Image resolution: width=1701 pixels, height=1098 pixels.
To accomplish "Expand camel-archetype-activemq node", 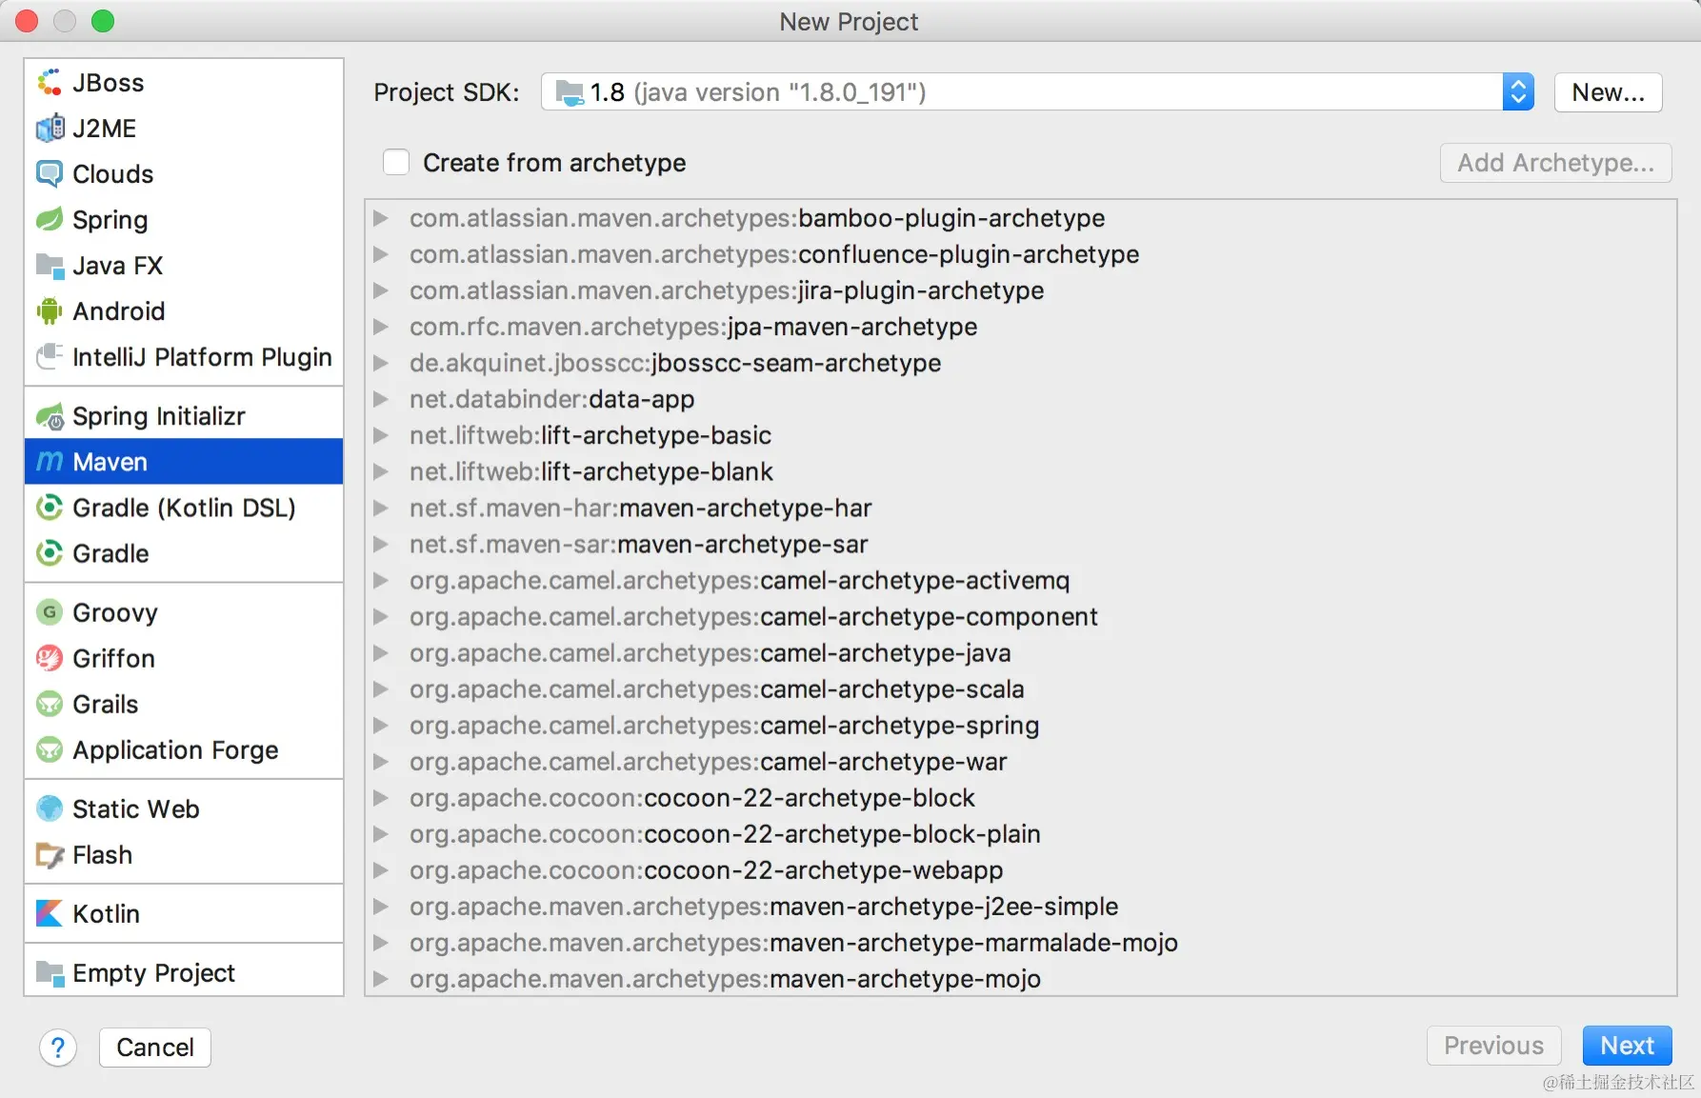I will pos(381,580).
